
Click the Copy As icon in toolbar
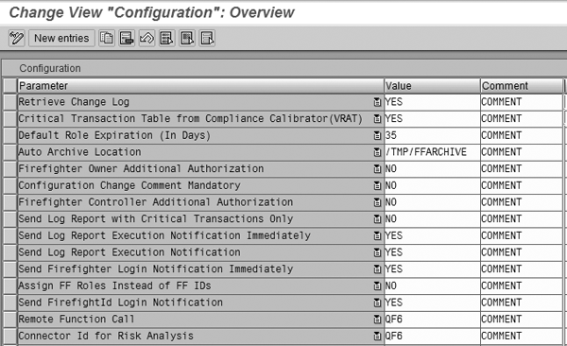(x=107, y=38)
